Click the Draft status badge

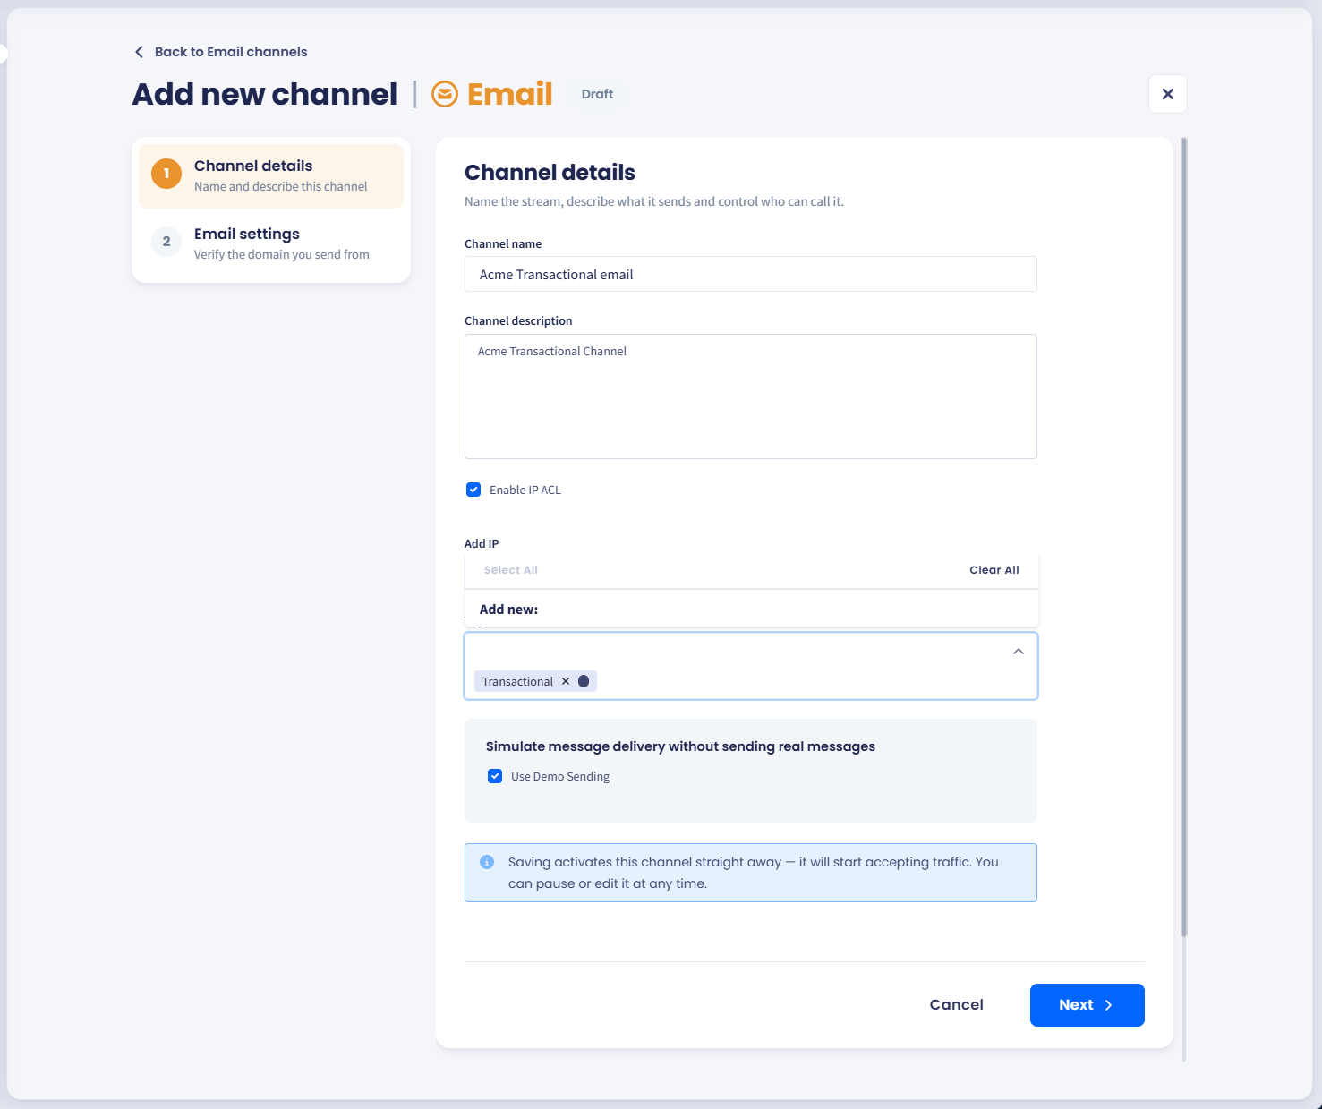pyautogui.click(x=597, y=94)
